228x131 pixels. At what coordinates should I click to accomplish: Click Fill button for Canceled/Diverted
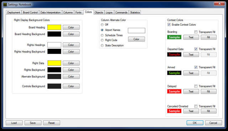coord(208,111)
